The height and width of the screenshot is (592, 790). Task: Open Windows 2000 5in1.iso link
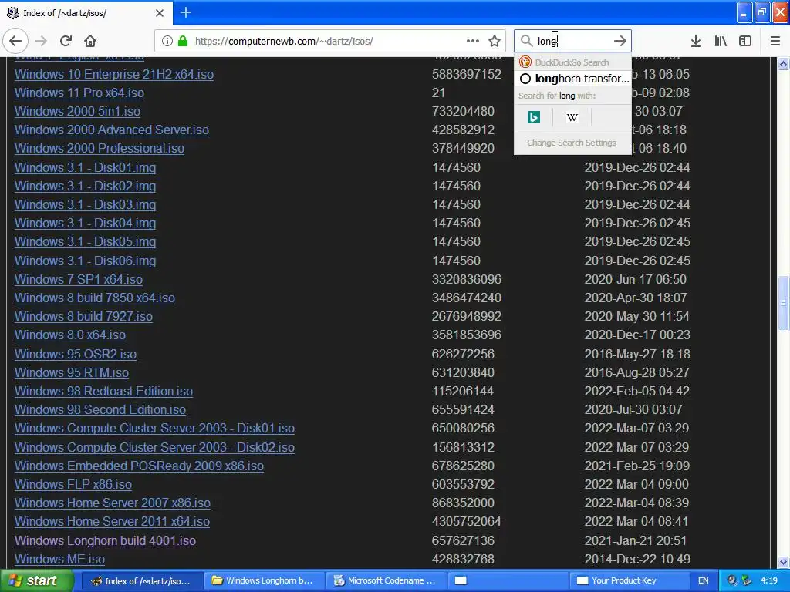[77, 111]
